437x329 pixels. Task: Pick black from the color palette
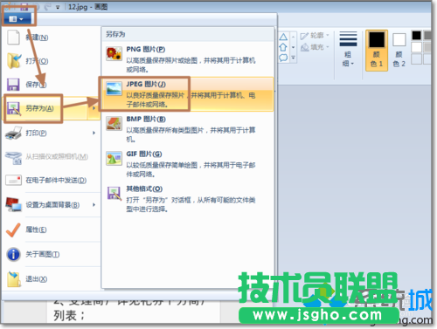point(416,36)
